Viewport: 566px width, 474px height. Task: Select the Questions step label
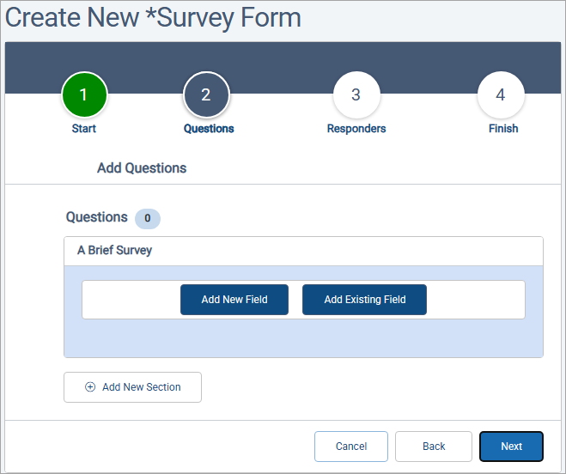[x=209, y=129]
